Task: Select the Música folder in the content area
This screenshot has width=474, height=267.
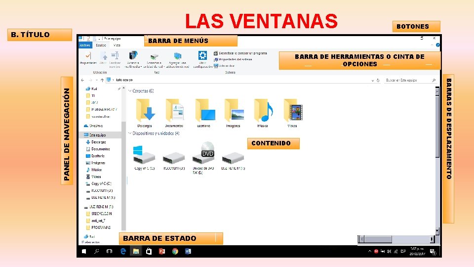Action: point(263,113)
